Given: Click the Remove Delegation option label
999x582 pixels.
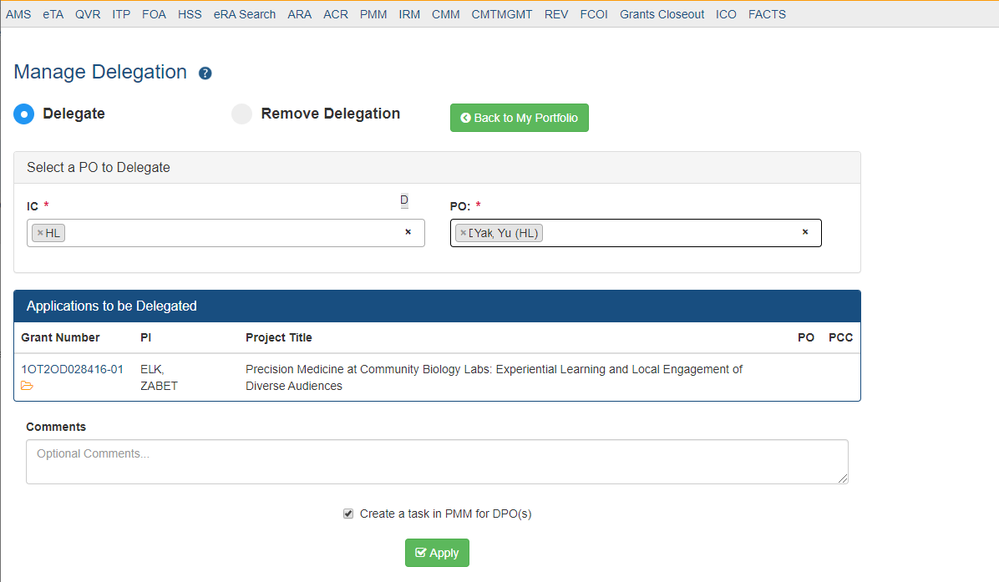Looking at the screenshot, I should [x=331, y=114].
